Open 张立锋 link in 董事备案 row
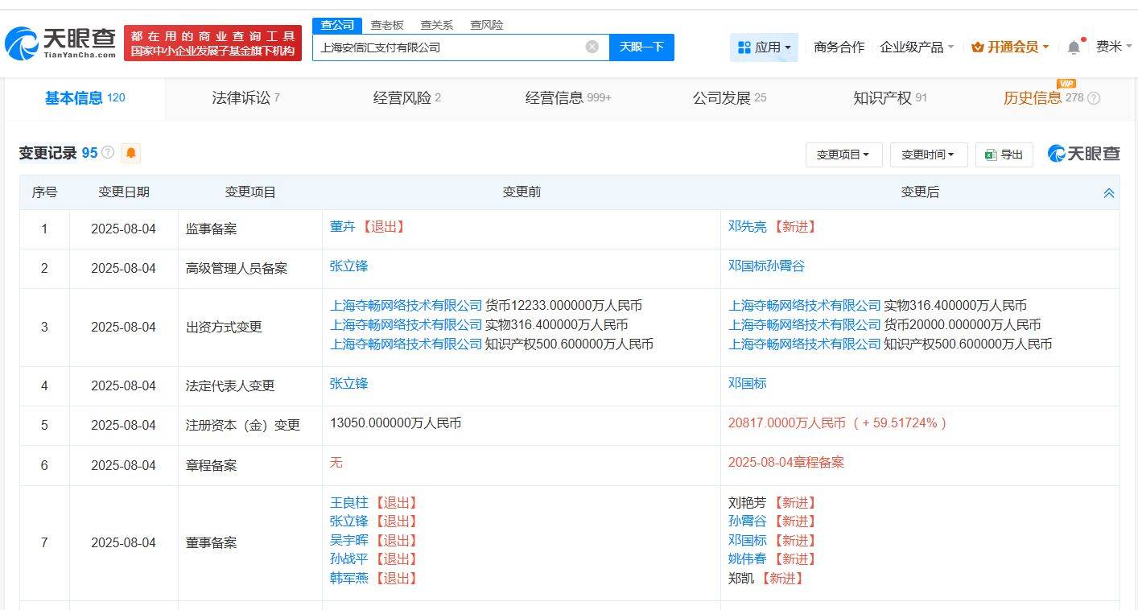This screenshot has width=1138, height=610. 348,521
